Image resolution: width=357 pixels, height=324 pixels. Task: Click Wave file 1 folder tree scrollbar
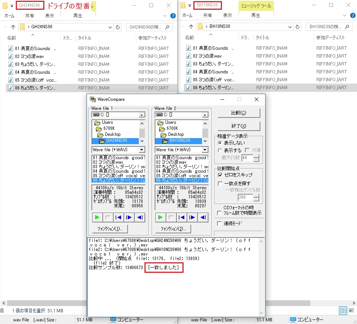tap(142, 132)
